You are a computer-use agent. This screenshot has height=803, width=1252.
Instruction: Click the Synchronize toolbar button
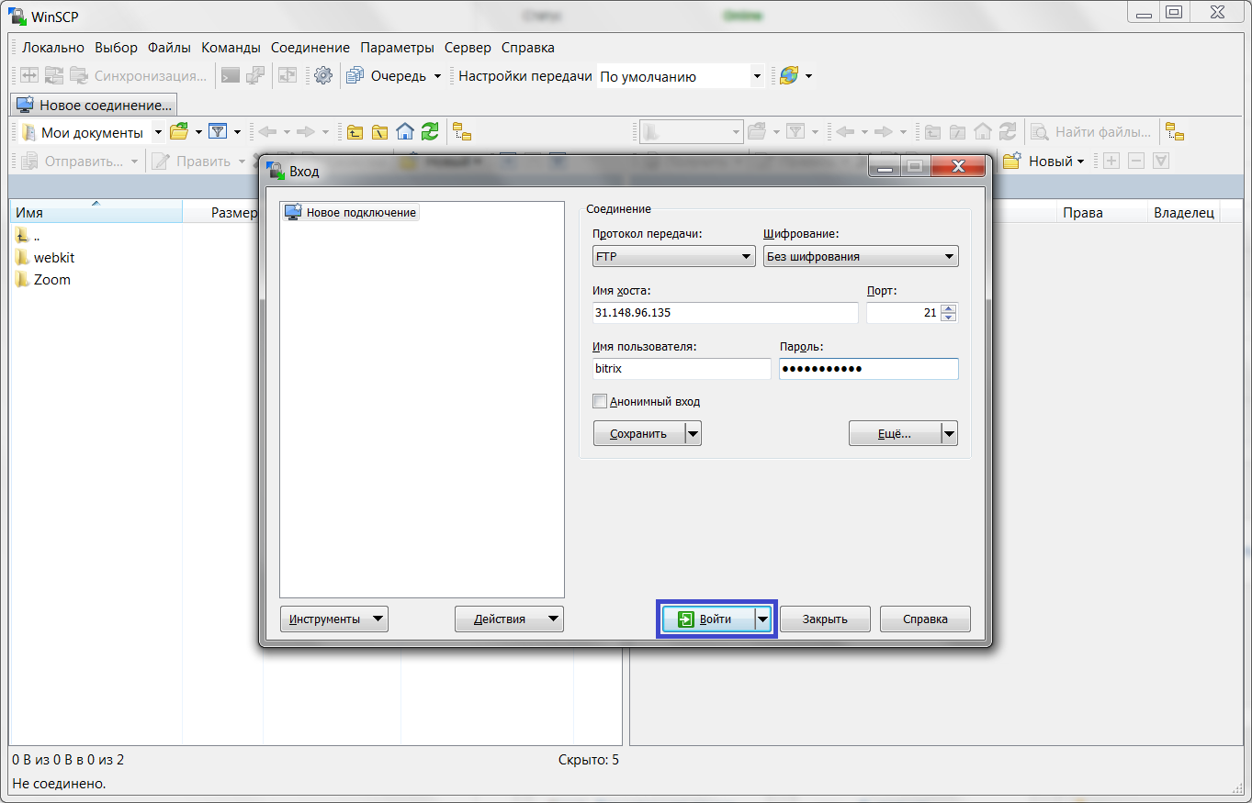click(138, 76)
